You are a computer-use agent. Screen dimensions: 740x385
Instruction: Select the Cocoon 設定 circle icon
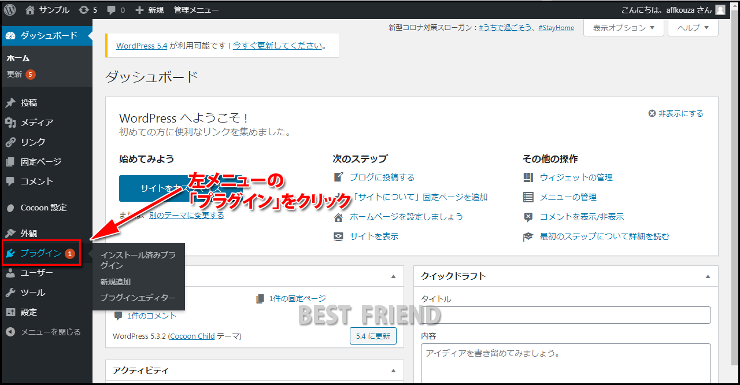10,208
